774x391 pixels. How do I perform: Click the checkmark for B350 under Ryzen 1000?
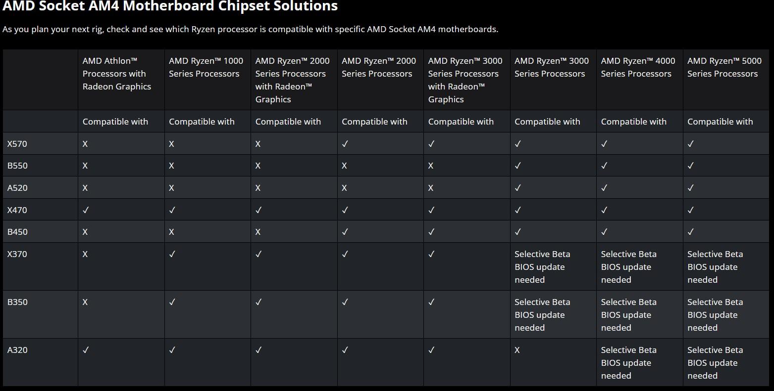click(172, 302)
